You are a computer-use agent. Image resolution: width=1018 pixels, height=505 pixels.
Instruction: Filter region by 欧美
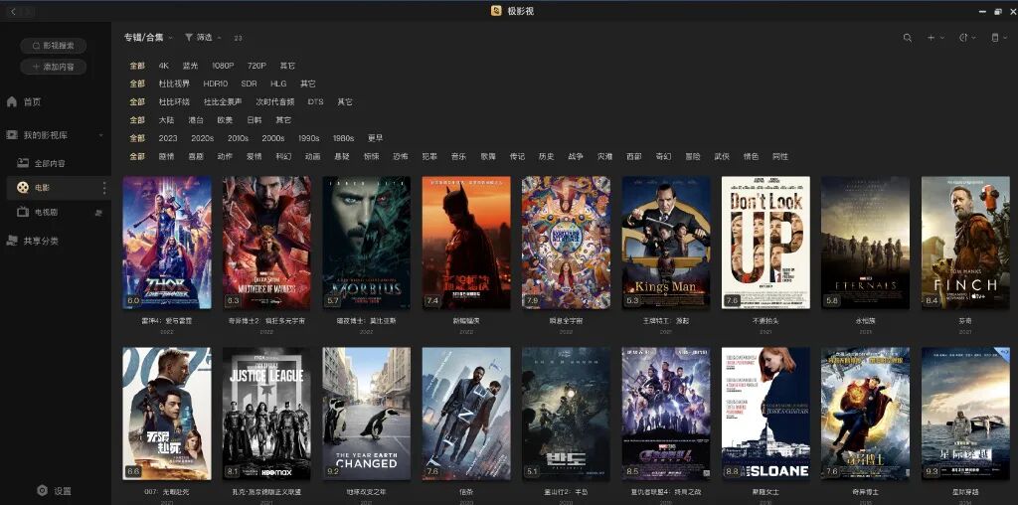(x=225, y=120)
